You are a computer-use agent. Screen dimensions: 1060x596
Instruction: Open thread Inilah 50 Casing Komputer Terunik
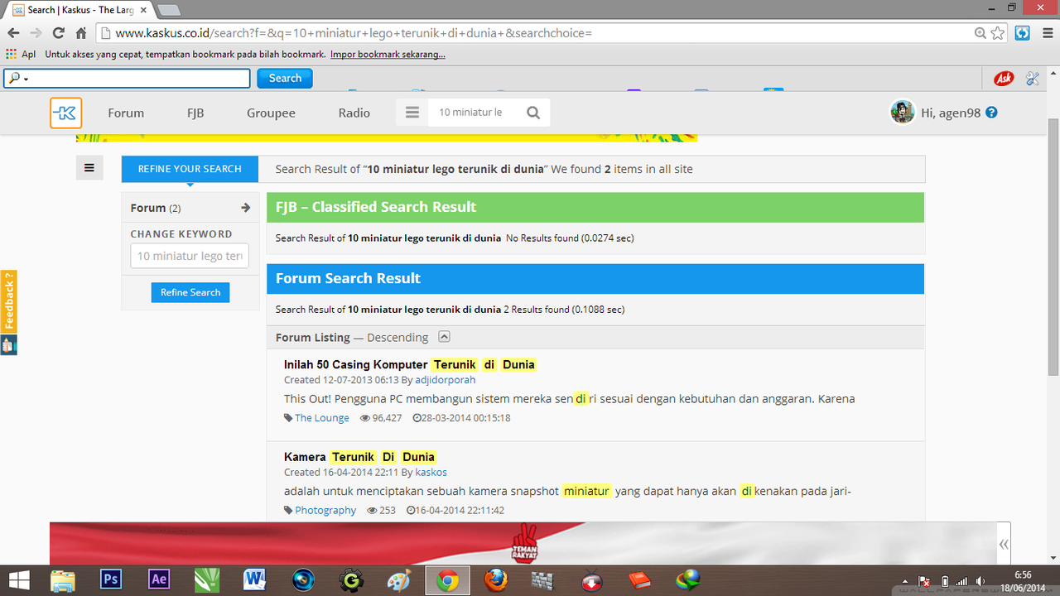[x=410, y=364]
